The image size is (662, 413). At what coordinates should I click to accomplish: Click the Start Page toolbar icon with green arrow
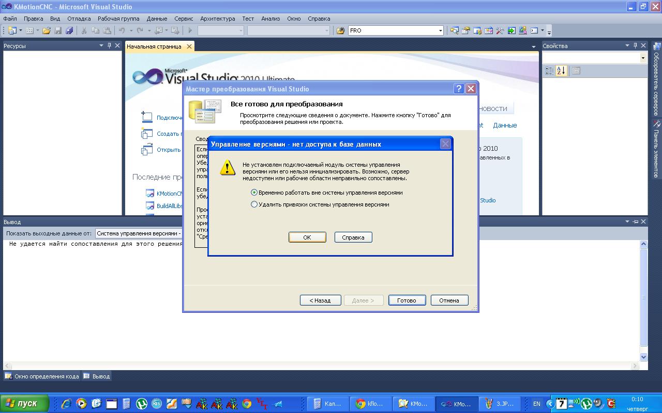[x=511, y=30]
